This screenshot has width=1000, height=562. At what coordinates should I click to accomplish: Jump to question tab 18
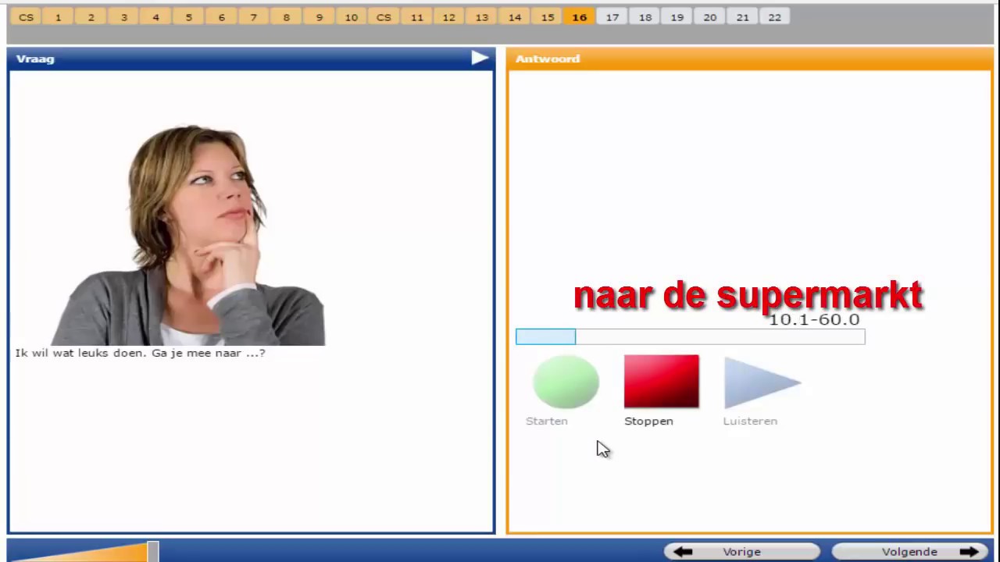645,17
